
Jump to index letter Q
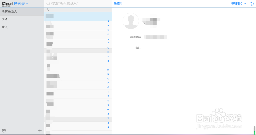[x=108, y=87]
